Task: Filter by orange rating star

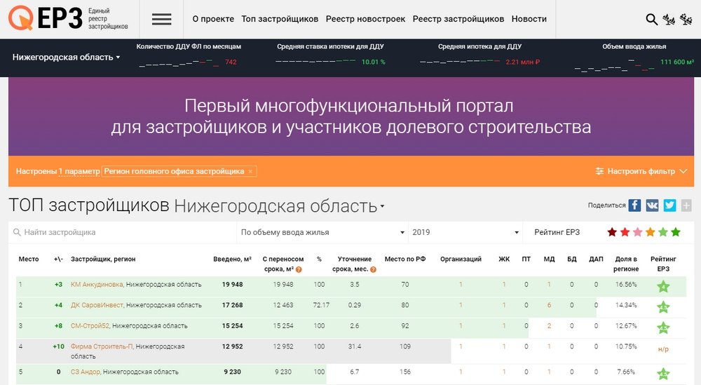Action: click(x=651, y=232)
